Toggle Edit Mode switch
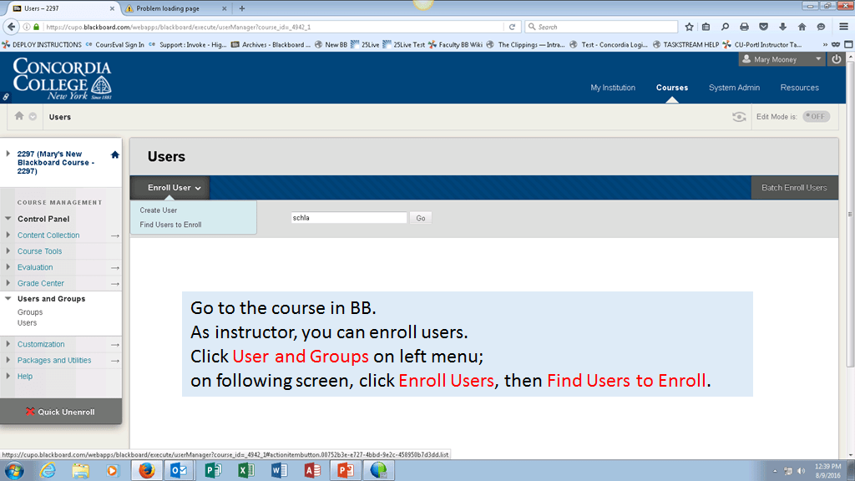855x481 pixels. 816,117
